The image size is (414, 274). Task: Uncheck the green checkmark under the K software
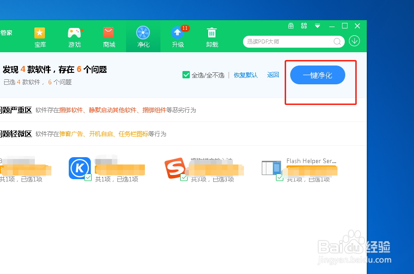(x=88, y=176)
